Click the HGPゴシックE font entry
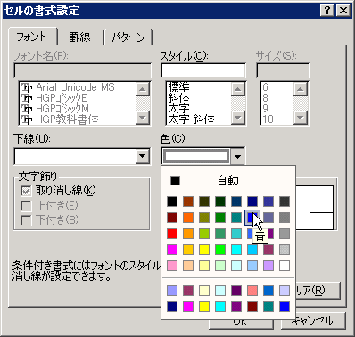This screenshot has width=355, height=337. click(x=78, y=98)
